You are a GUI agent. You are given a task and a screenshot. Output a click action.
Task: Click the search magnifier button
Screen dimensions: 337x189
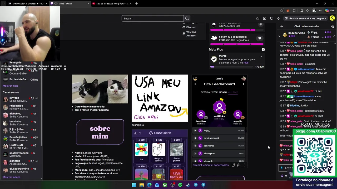click(187, 18)
